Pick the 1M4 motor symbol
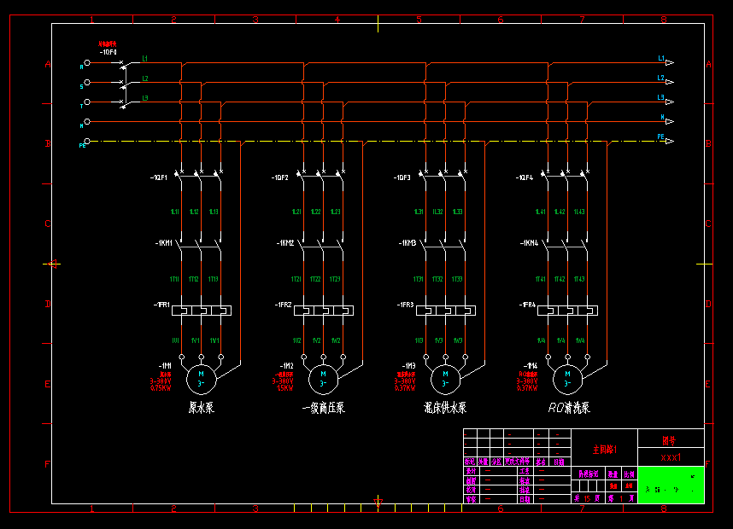This screenshot has height=529, width=733. pyautogui.click(x=566, y=375)
